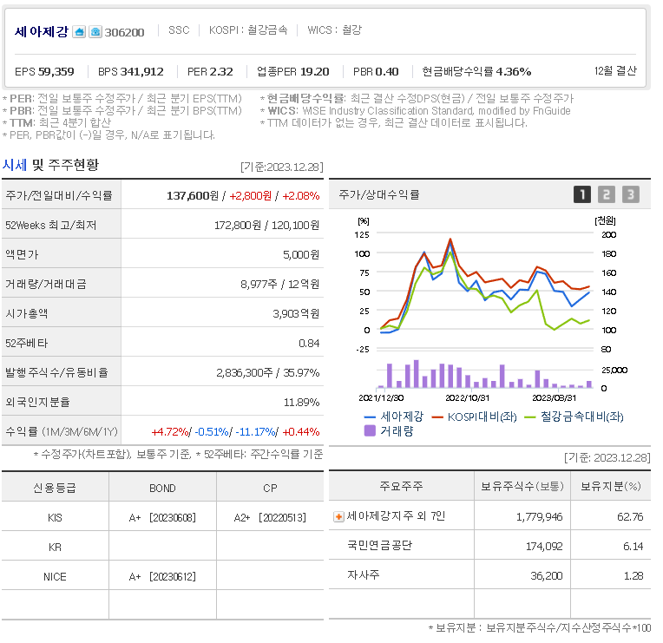Viewport: 663px width, 643px height.
Task: Click CP column header
Action: pos(270,489)
